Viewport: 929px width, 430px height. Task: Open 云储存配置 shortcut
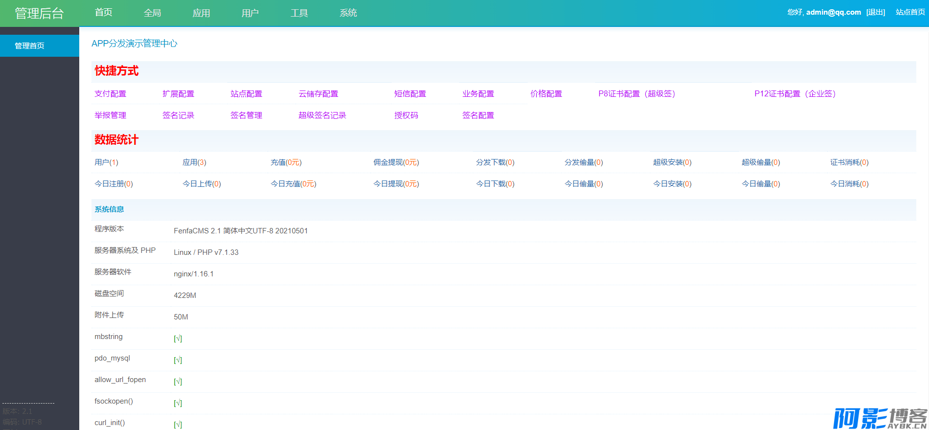coord(318,93)
